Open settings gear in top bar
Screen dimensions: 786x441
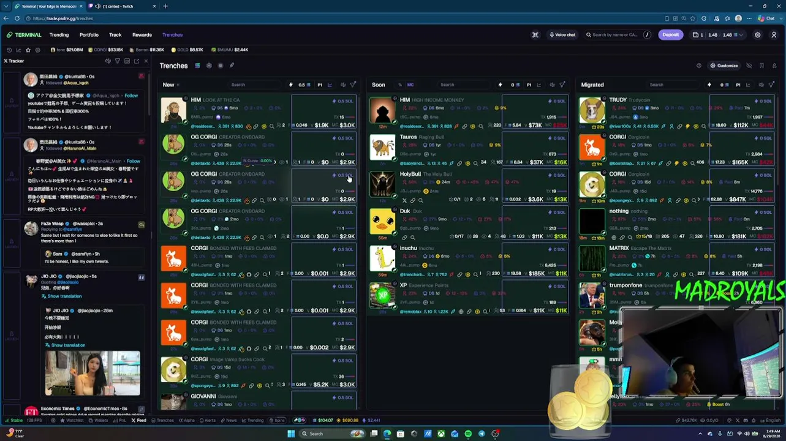coord(757,35)
